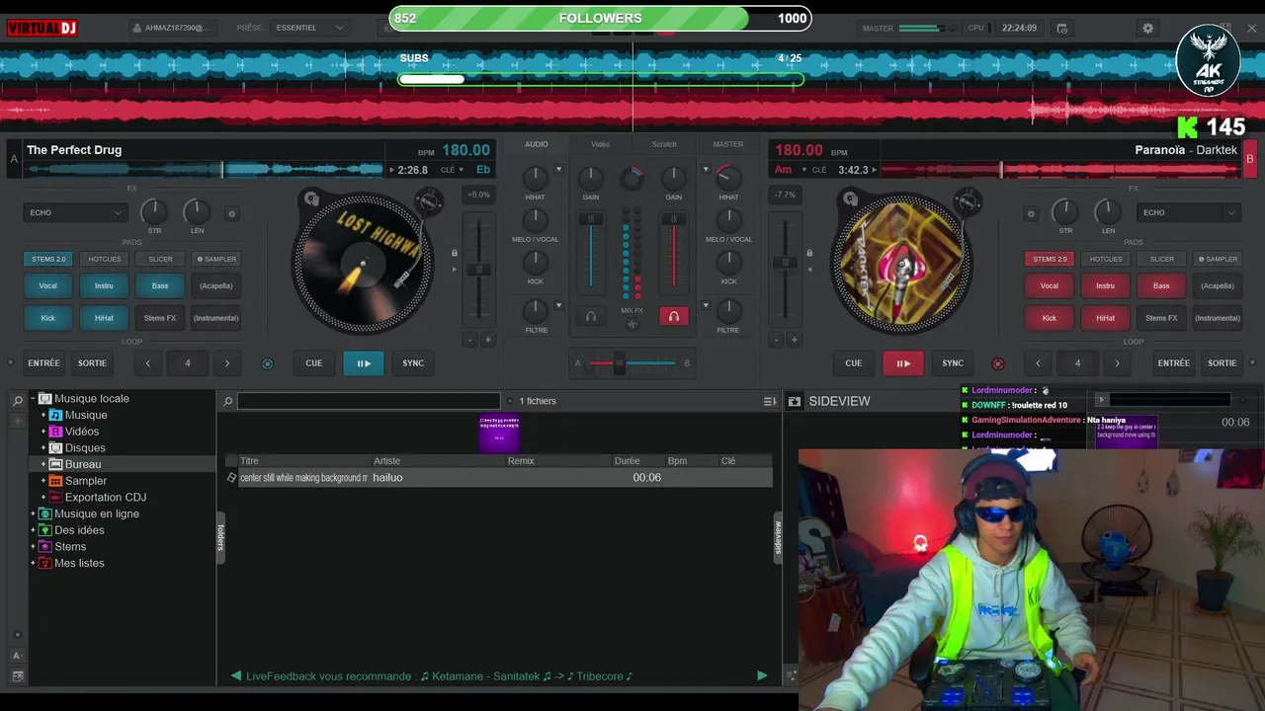The image size is (1265, 711).
Task: Click the left deck lock icon by pitch fader
Action: pos(455,253)
